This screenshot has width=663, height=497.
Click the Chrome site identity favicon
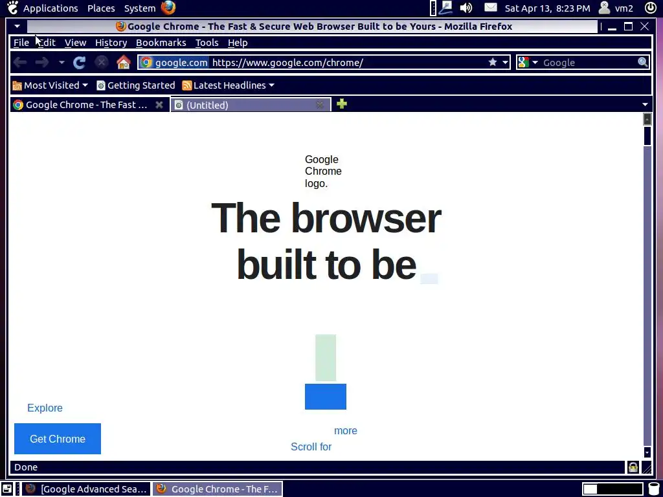pyautogui.click(x=146, y=63)
